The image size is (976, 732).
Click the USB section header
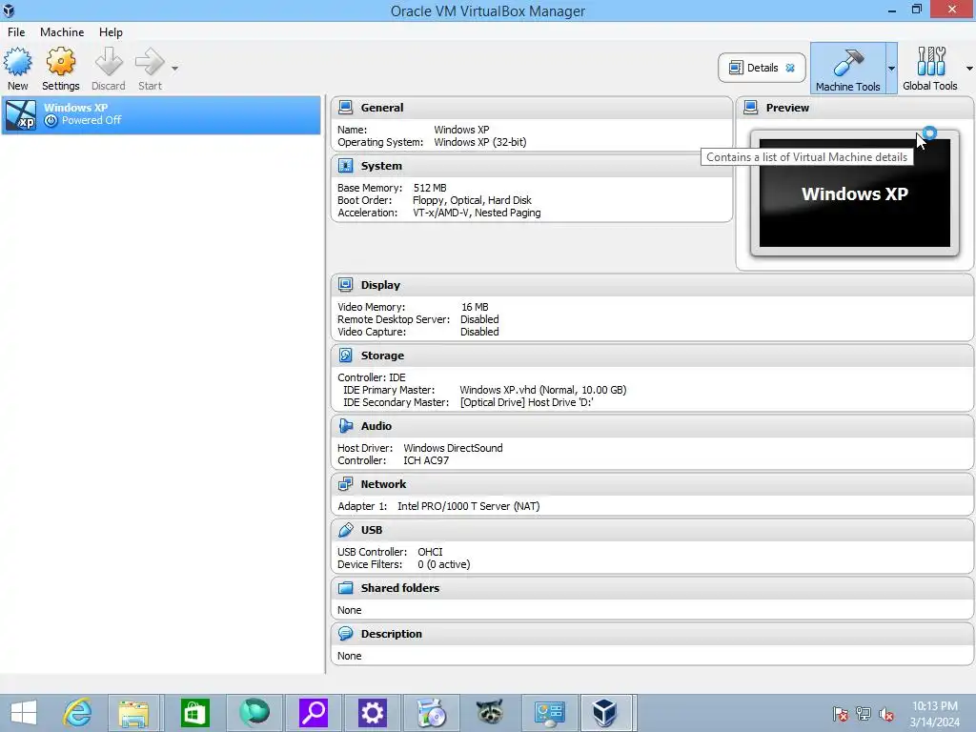click(x=652, y=530)
